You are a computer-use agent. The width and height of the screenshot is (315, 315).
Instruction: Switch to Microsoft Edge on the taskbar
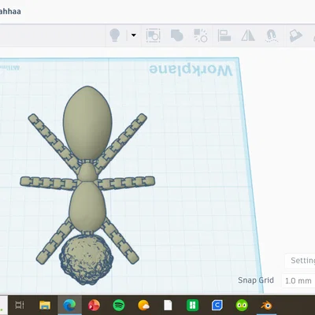pyautogui.click(x=69, y=305)
